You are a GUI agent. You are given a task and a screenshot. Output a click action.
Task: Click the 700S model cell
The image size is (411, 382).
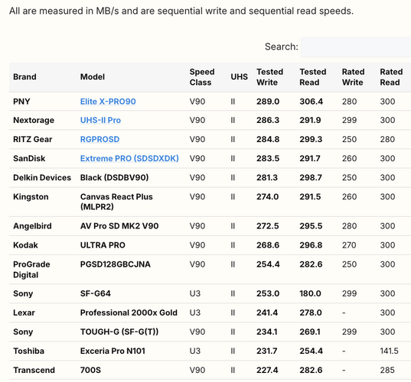pos(90,370)
